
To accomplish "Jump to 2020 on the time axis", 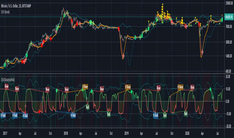I will pyautogui.click(x=187, y=133).
